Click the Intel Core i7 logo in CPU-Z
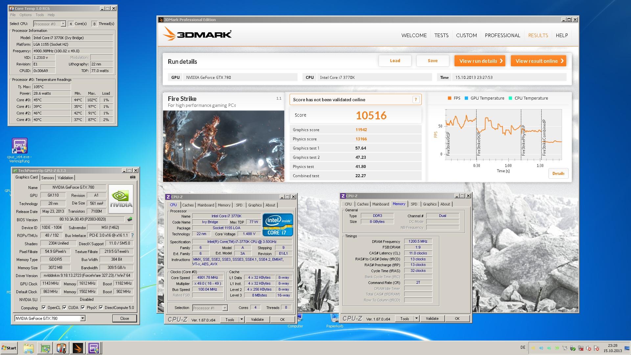The image size is (631, 355). tap(278, 225)
